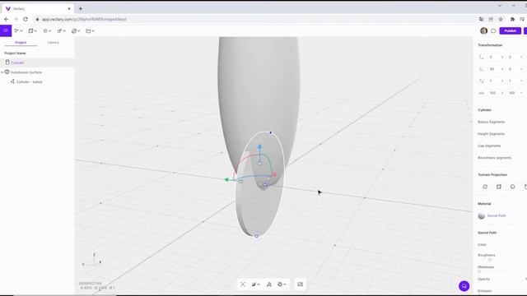
Task: Click the first Transformation row field
Action: click(x=496, y=57)
